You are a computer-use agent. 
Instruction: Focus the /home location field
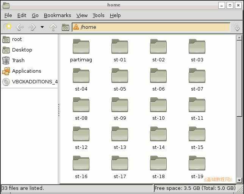(x=151, y=27)
